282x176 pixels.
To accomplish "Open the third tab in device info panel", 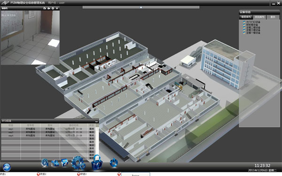I will [x=273, y=17].
